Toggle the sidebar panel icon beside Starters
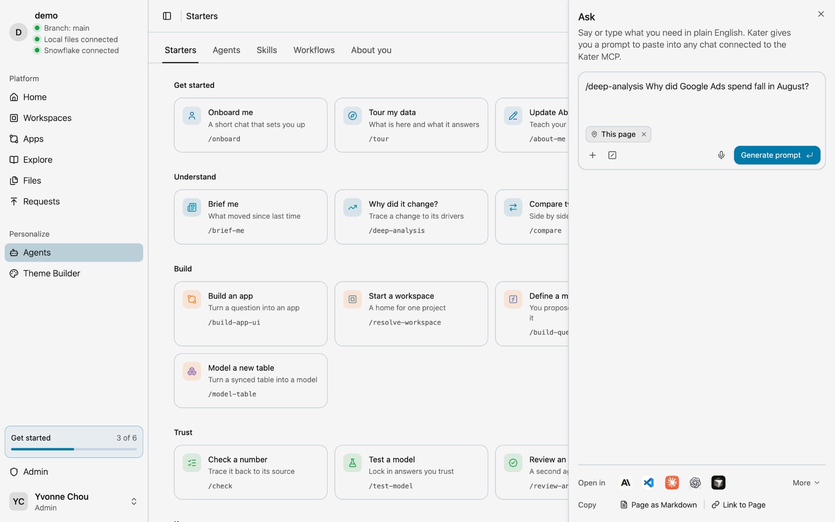 167,16
